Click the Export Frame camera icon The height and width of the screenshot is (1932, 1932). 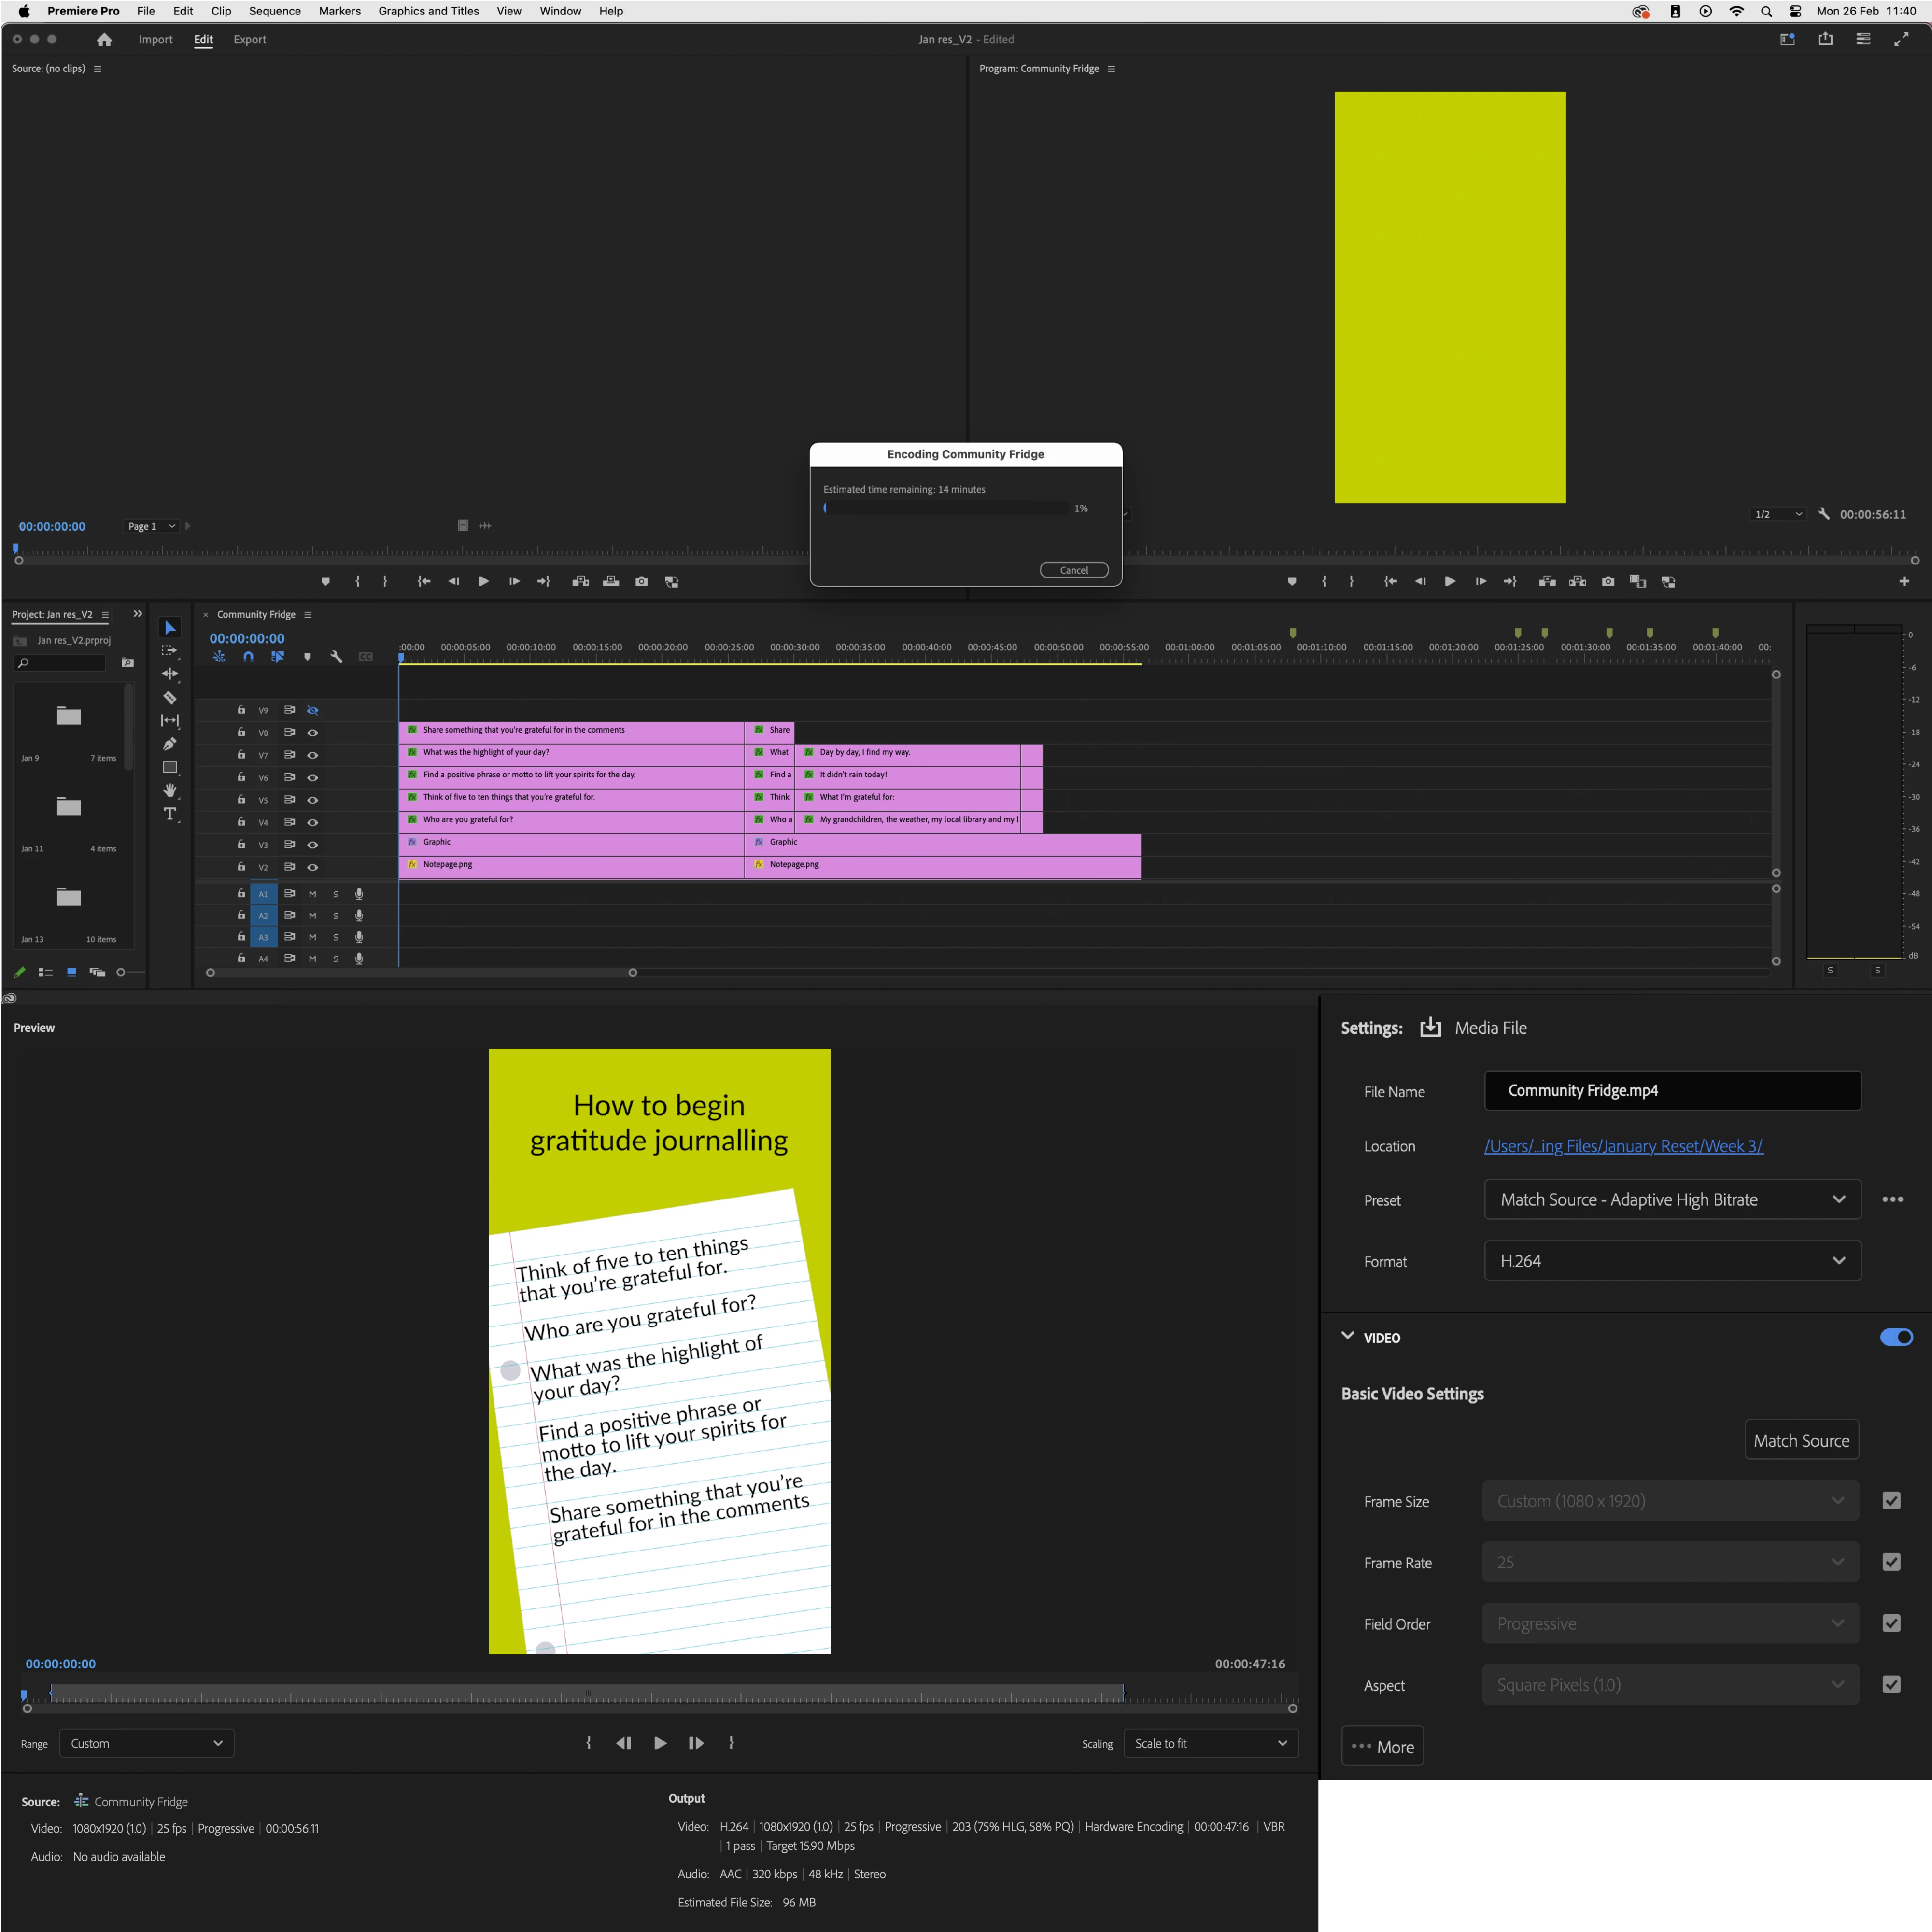(1607, 581)
